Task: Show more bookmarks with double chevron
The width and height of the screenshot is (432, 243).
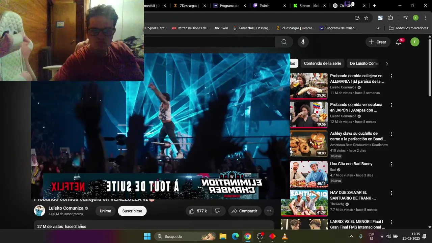Action: (x=378, y=28)
